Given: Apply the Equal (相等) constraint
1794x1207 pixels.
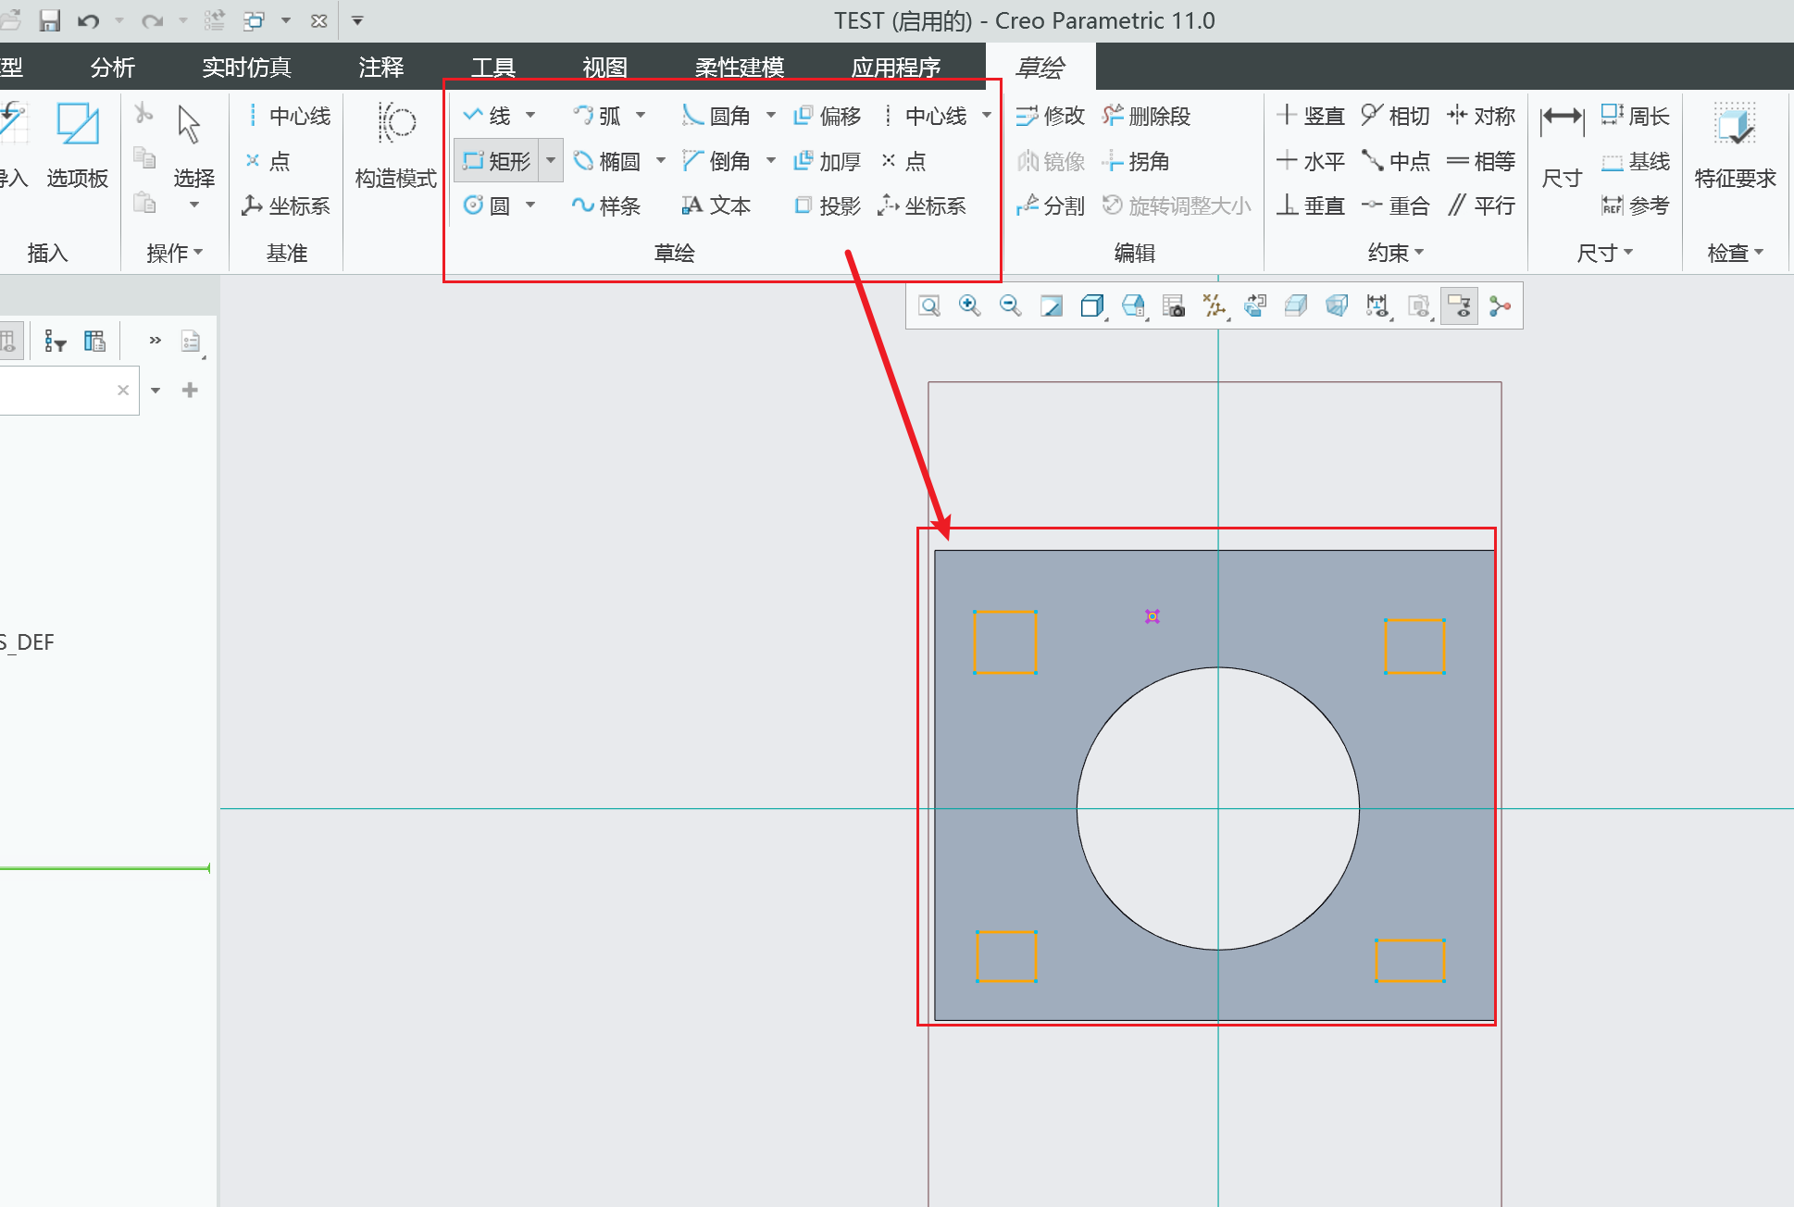Looking at the screenshot, I should coord(1480,161).
